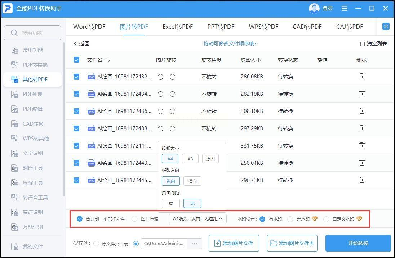
Task: Switch to PPT转PDF tab
Action: click(221, 27)
